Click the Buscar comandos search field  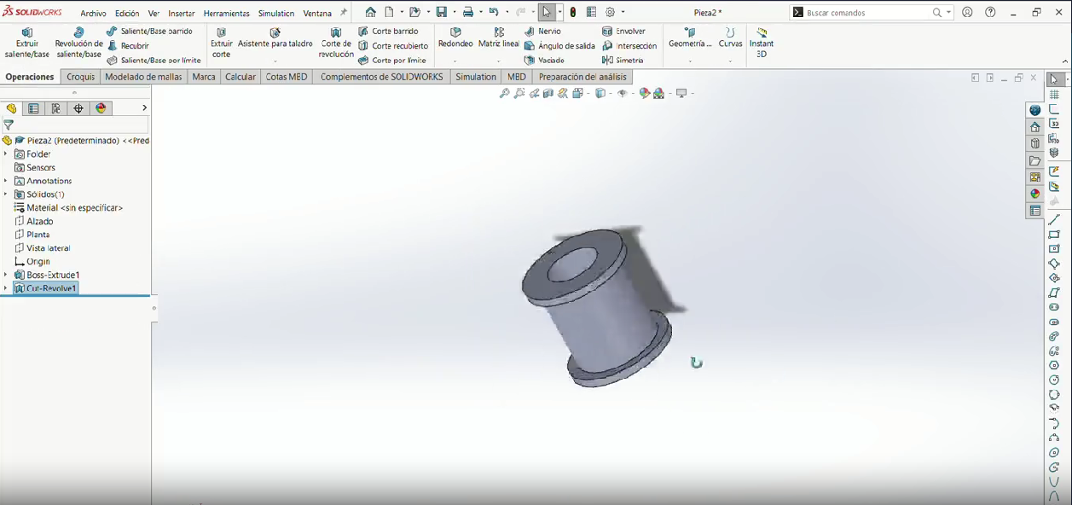[x=866, y=13]
